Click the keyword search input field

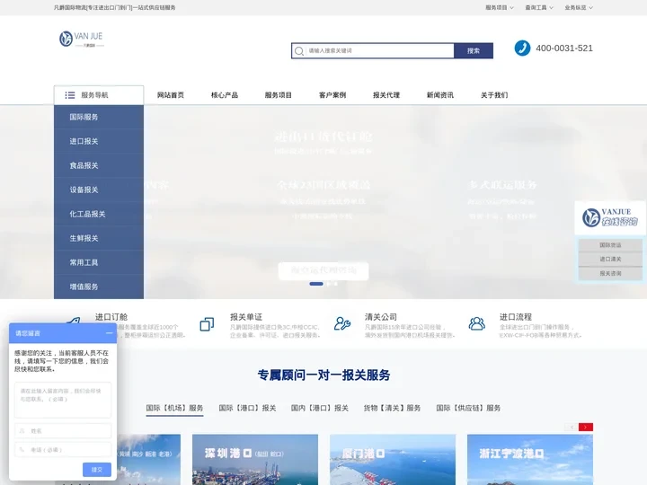click(379, 50)
